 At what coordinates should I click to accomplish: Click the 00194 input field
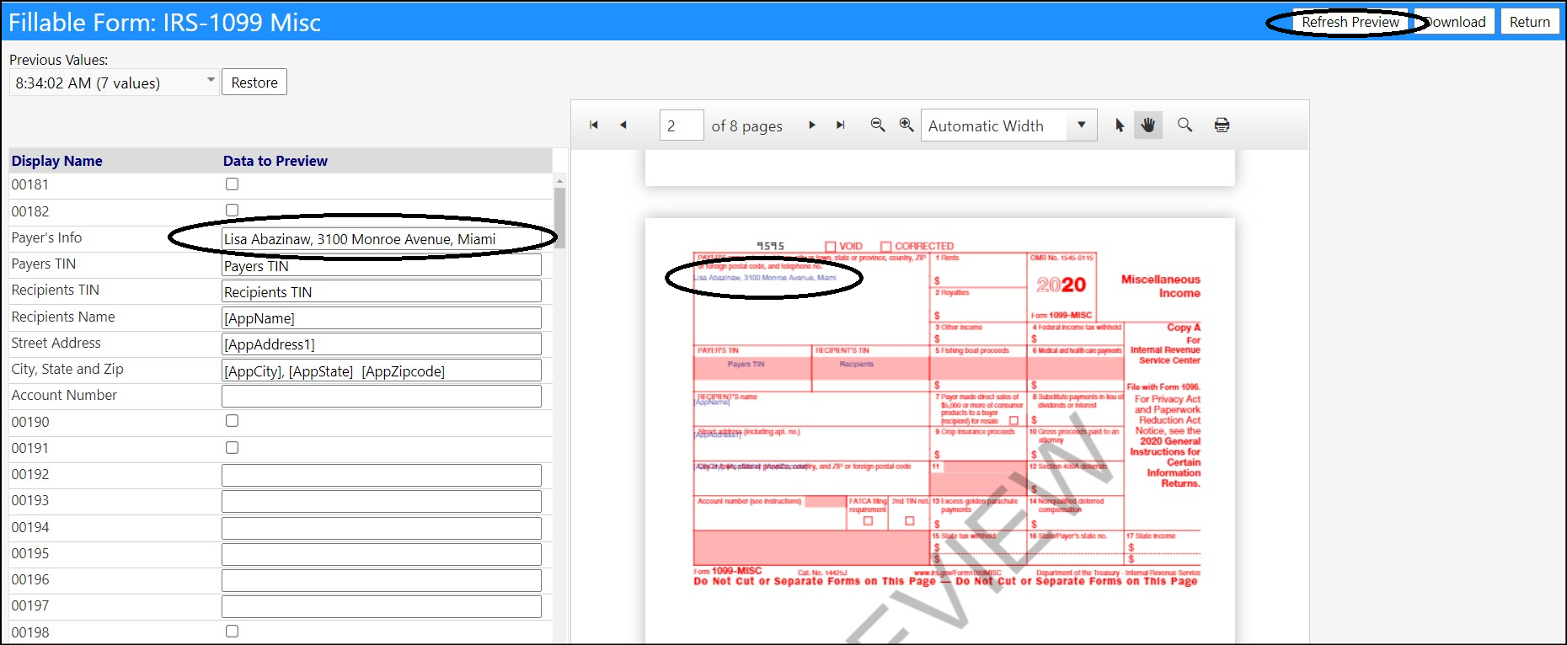pyautogui.click(x=382, y=528)
